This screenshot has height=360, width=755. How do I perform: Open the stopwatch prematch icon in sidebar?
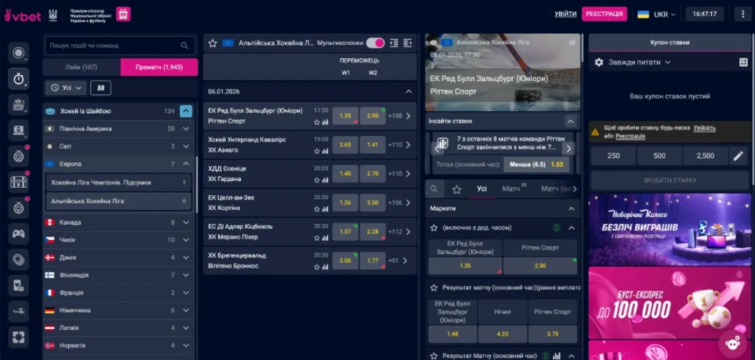(x=18, y=79)
